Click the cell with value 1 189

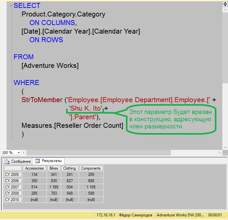coord(54,187)
